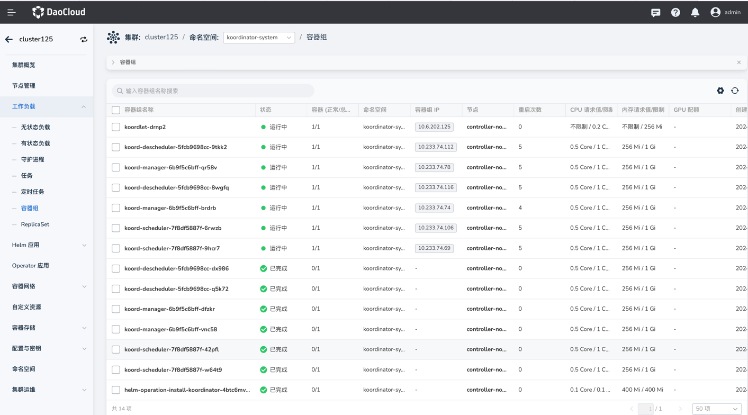Image resolution: width=748 pixels, height=415 pixels.
Task: Refresh the pod list
Action: point(735,91)
